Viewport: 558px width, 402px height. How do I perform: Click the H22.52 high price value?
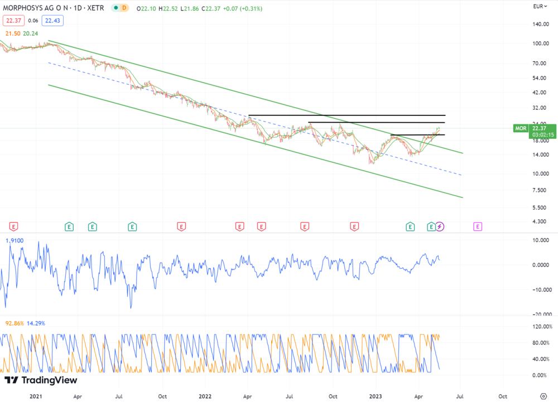pyautogui.click(x=168, y=8)
